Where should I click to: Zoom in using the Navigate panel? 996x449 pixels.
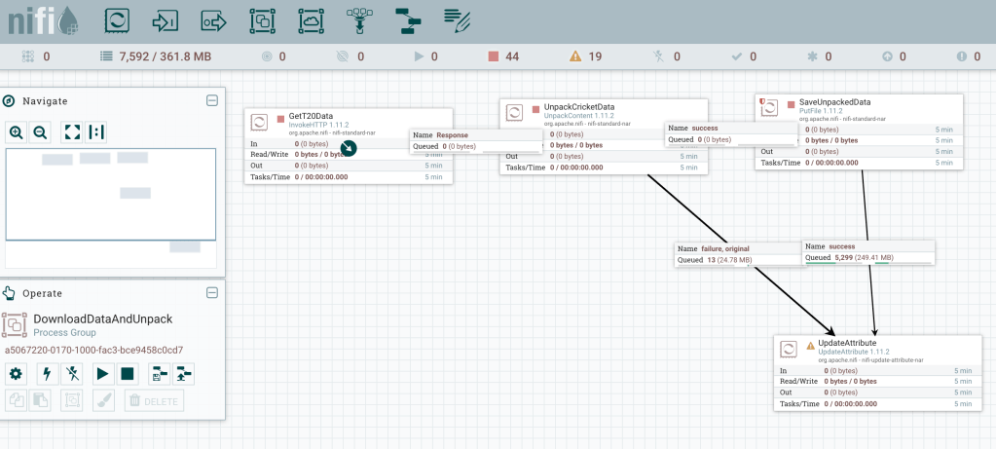(x=17, y=131)
